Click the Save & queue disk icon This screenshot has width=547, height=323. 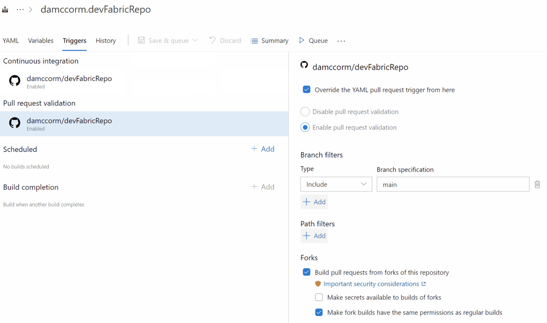click(x=141, y=40)
